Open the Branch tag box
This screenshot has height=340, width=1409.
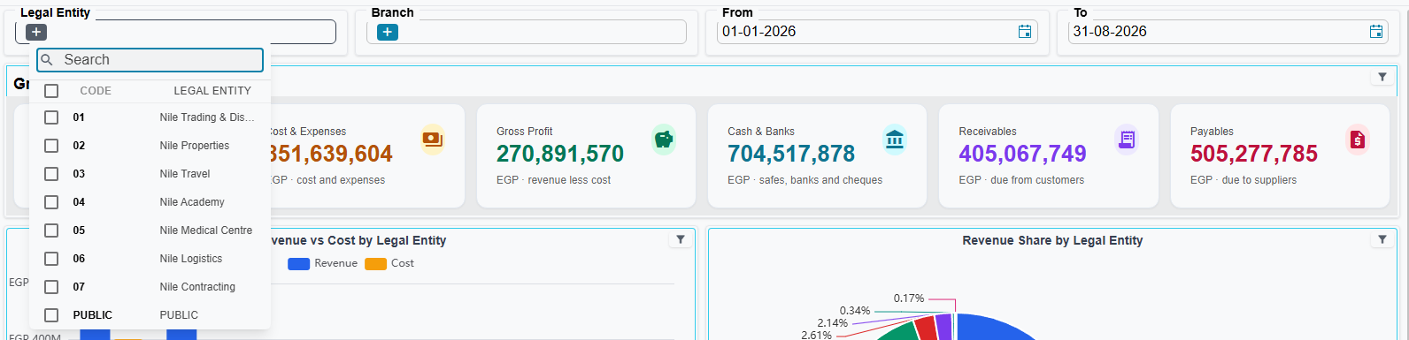[x=527, y=32]
